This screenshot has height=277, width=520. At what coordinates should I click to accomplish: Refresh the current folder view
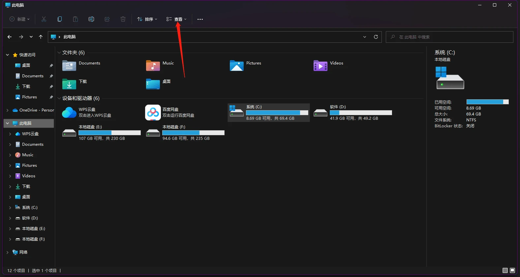point(376,37)
